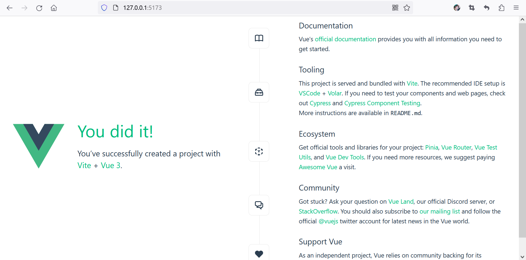
Task: Click the Support Vue heading
Action: (x=320, y=242)
